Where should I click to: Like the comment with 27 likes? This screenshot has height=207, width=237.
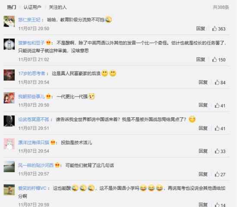point(220,174)
